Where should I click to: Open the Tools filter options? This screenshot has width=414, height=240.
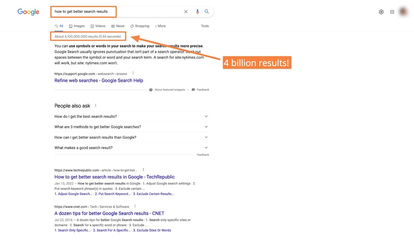205,26
